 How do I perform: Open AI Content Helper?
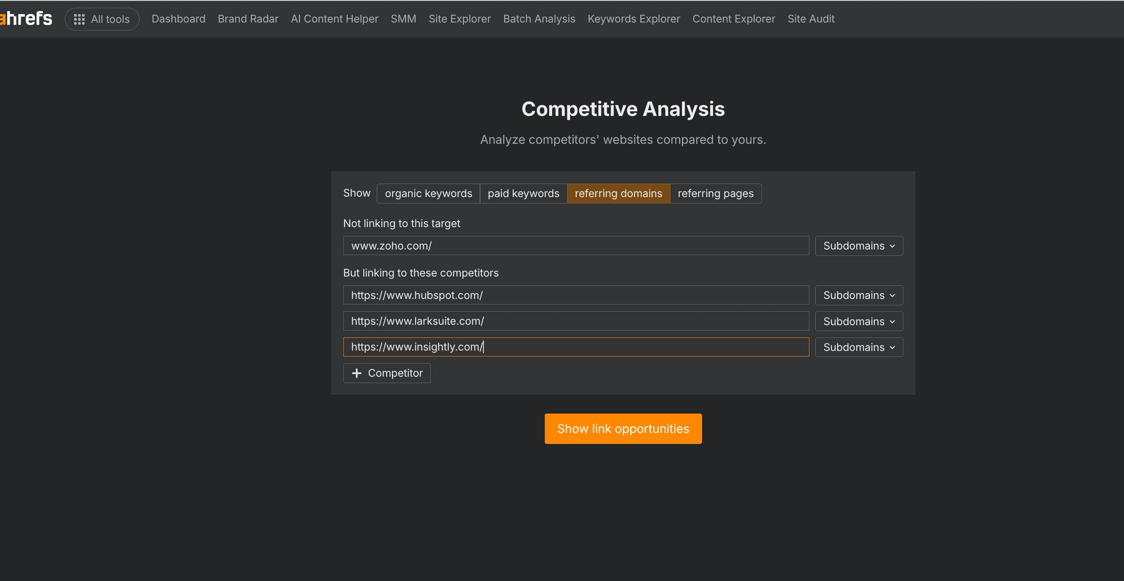335,19
